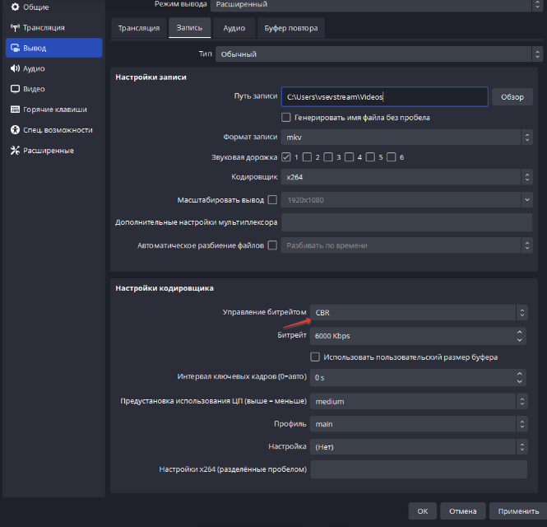The height and width of the screenshot is (527, 547).
Task: Click the antenna icon beside Трансляция in sidebar
Action: [x=15, y=28]
